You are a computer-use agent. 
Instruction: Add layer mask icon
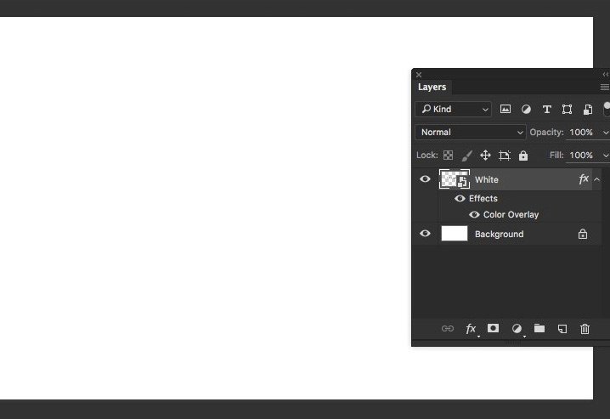pyautogui.click(x=494, y=328)
